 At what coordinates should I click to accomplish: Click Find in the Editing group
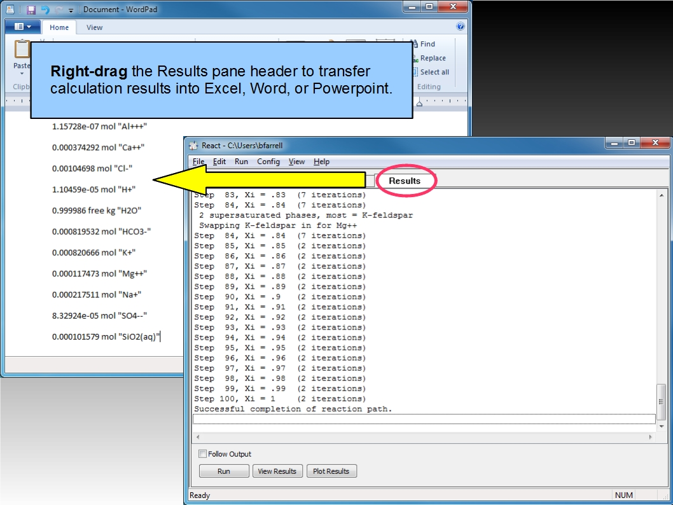tap(424, 44)
